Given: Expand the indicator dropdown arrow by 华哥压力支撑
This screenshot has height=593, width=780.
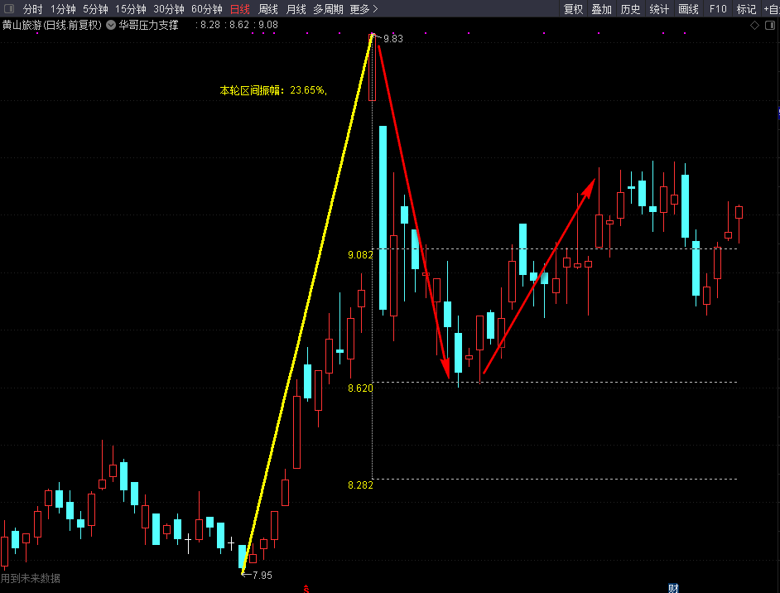Looking at the screenshot, I should click(111, 25).
